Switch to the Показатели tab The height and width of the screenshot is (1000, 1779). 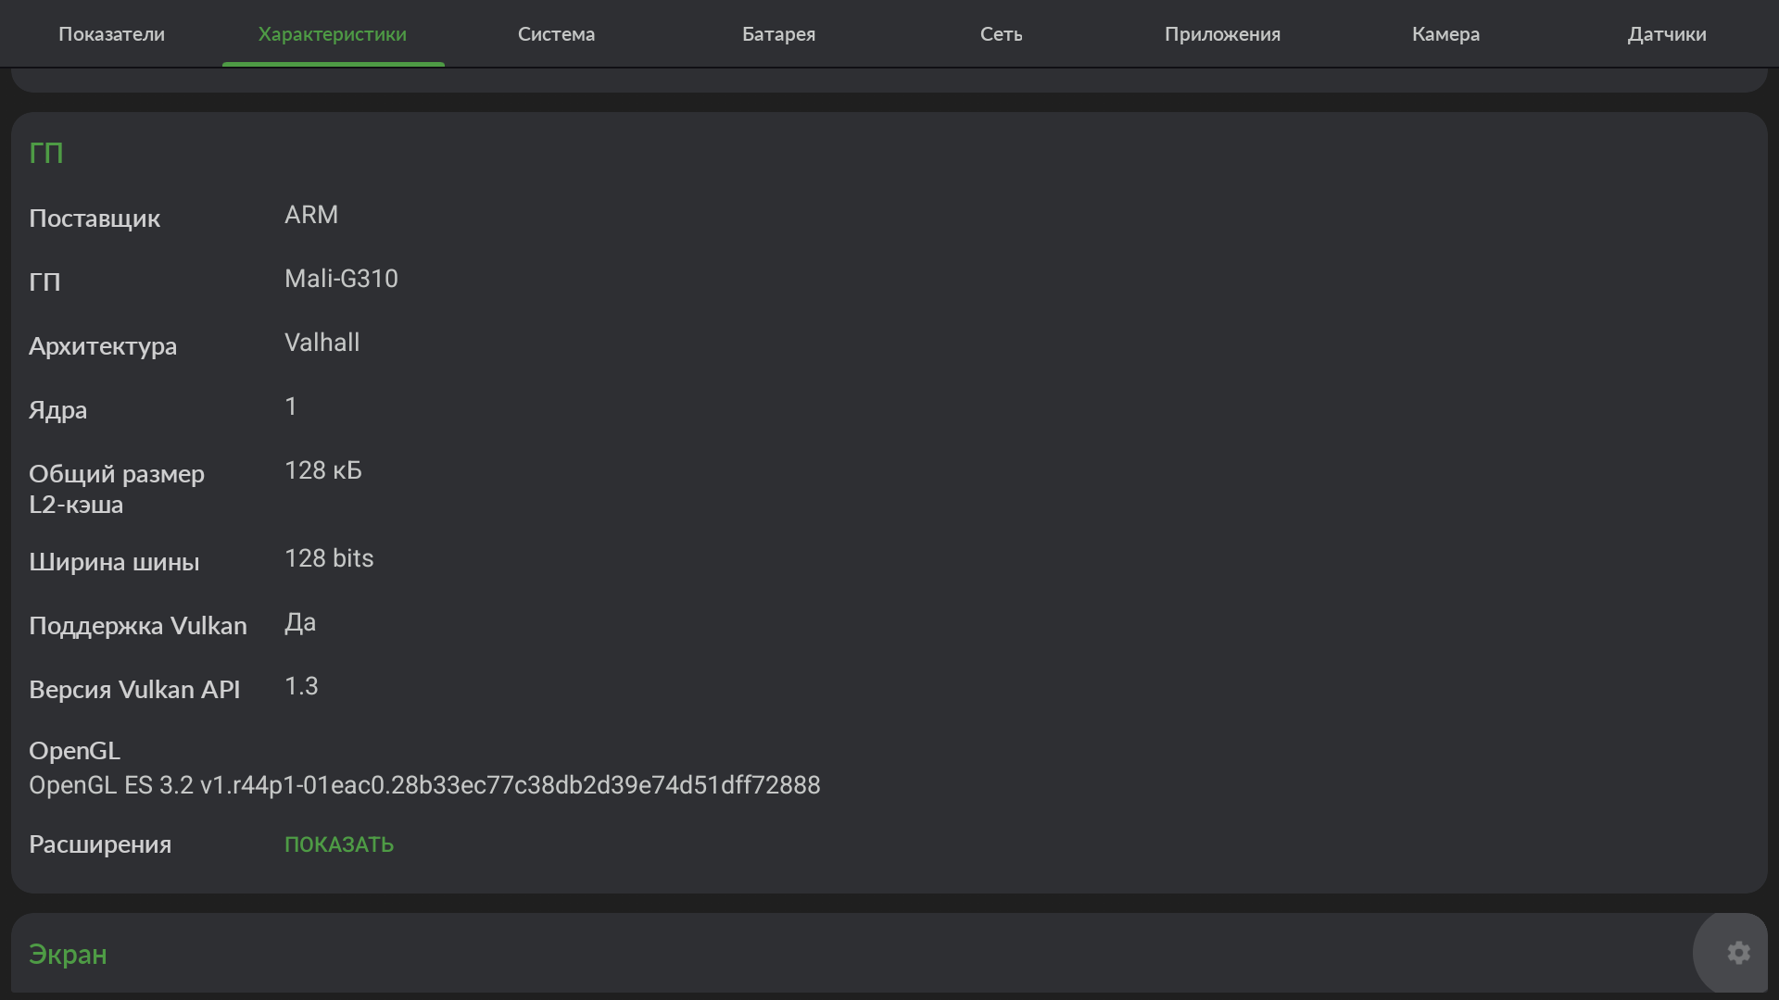tap(111, 34)
